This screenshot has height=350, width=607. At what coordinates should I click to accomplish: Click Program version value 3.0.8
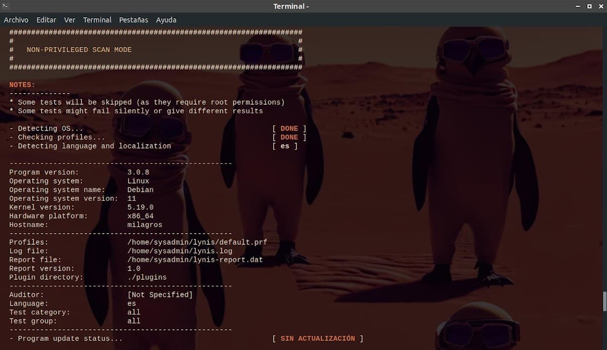138,172
